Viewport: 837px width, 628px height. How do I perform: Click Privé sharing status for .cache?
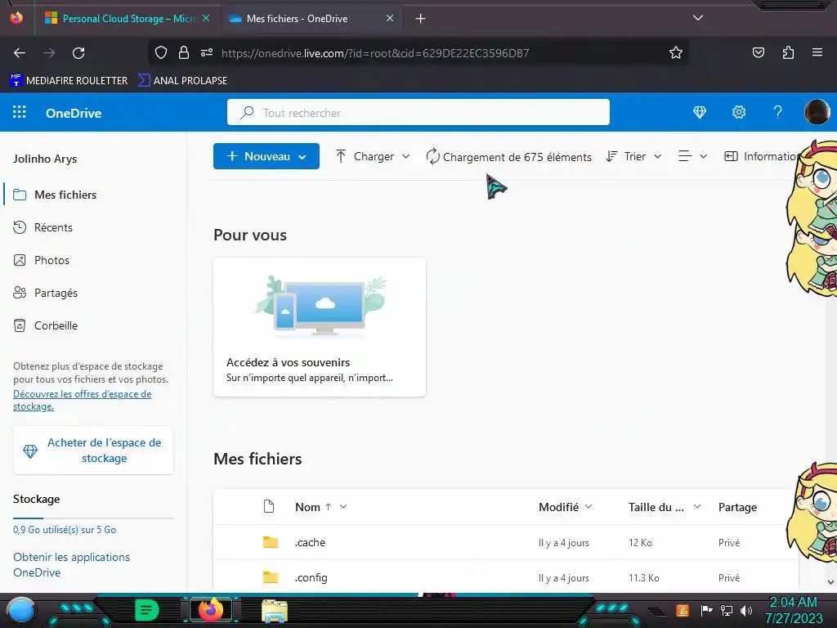[728, 543]
